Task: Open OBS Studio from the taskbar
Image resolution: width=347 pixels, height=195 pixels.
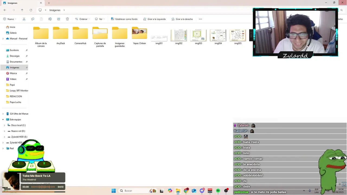Action: pos(226,191)
